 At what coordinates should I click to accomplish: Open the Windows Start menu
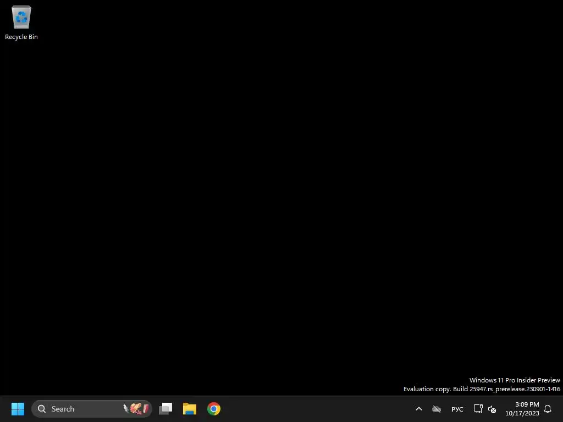18,409
